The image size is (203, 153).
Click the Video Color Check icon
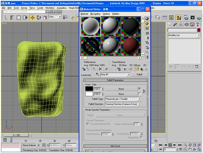tap(147, 38)
